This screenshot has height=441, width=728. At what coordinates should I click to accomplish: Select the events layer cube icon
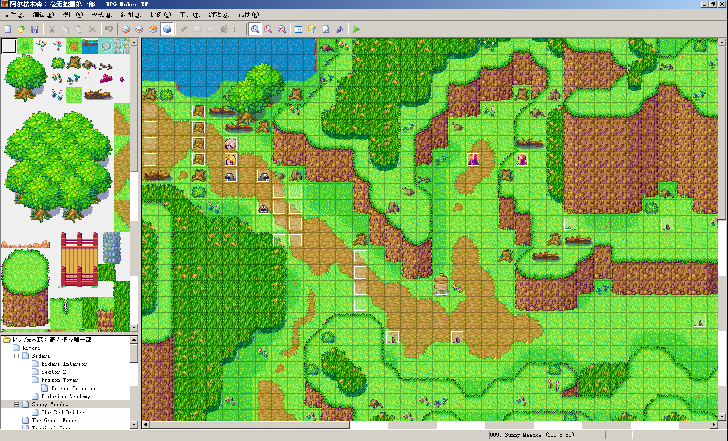click(x=167, y=29)
